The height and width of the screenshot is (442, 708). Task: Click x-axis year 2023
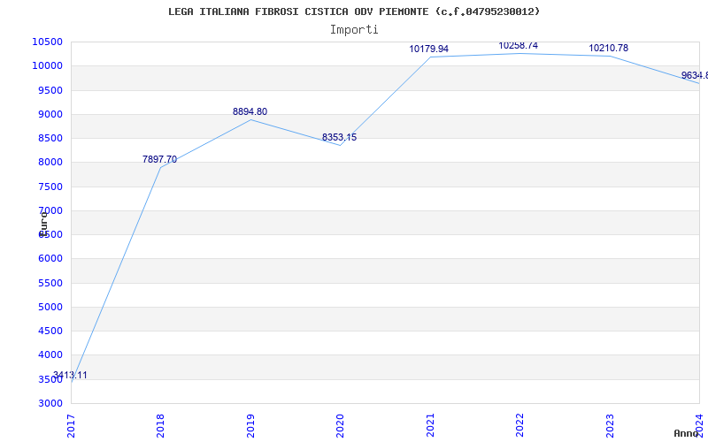609,425
